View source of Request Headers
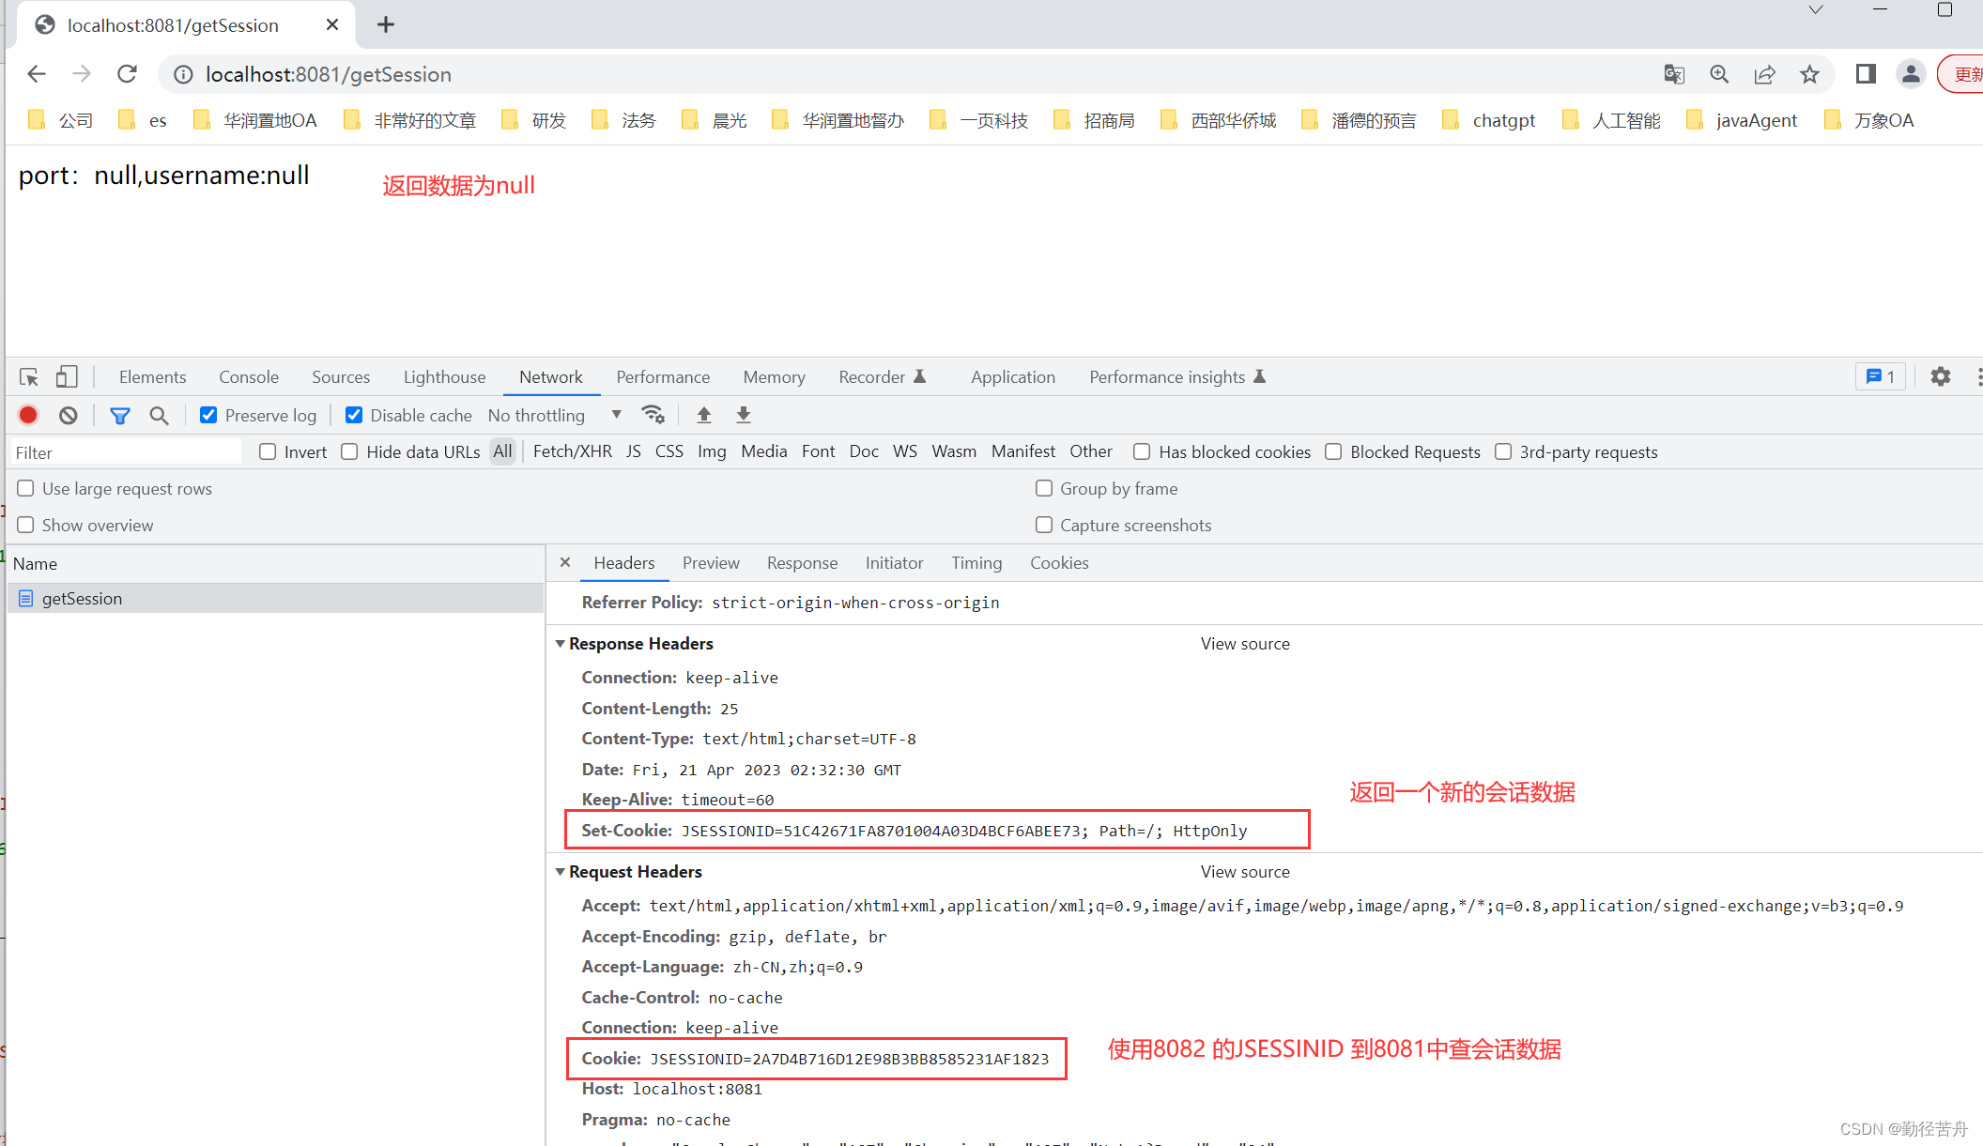Viewport: 1983px width, 1146px height. 1245,872
